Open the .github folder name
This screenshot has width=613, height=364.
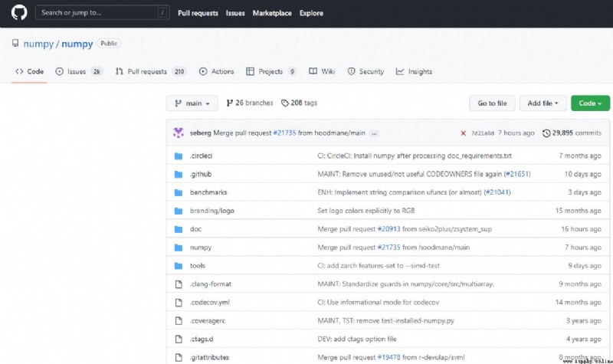point(201,175)
